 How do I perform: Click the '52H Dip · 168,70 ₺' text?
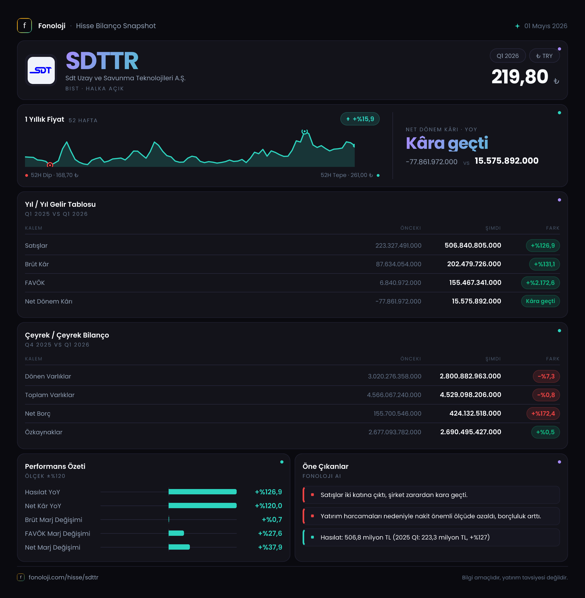click(55, 175)
